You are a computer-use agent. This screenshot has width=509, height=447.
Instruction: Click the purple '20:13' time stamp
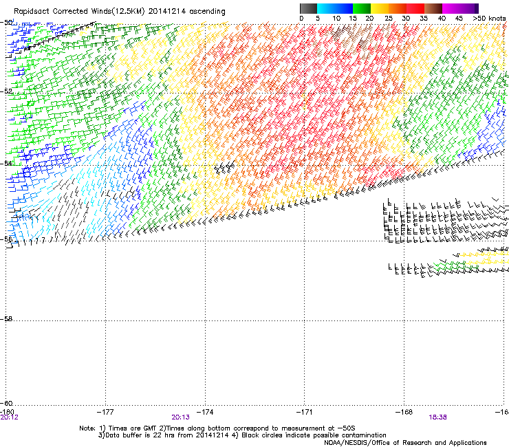tap(180, 417)
